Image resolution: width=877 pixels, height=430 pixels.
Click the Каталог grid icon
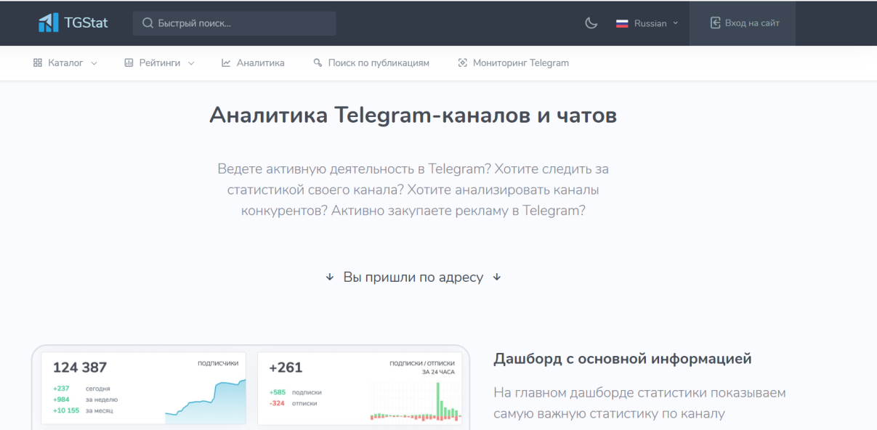click(x=38, y=63)
